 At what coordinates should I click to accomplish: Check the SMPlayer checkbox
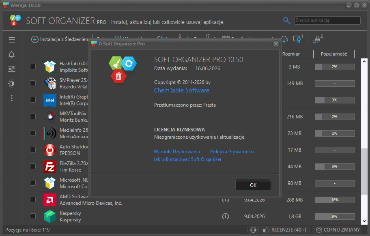point(33,83)
